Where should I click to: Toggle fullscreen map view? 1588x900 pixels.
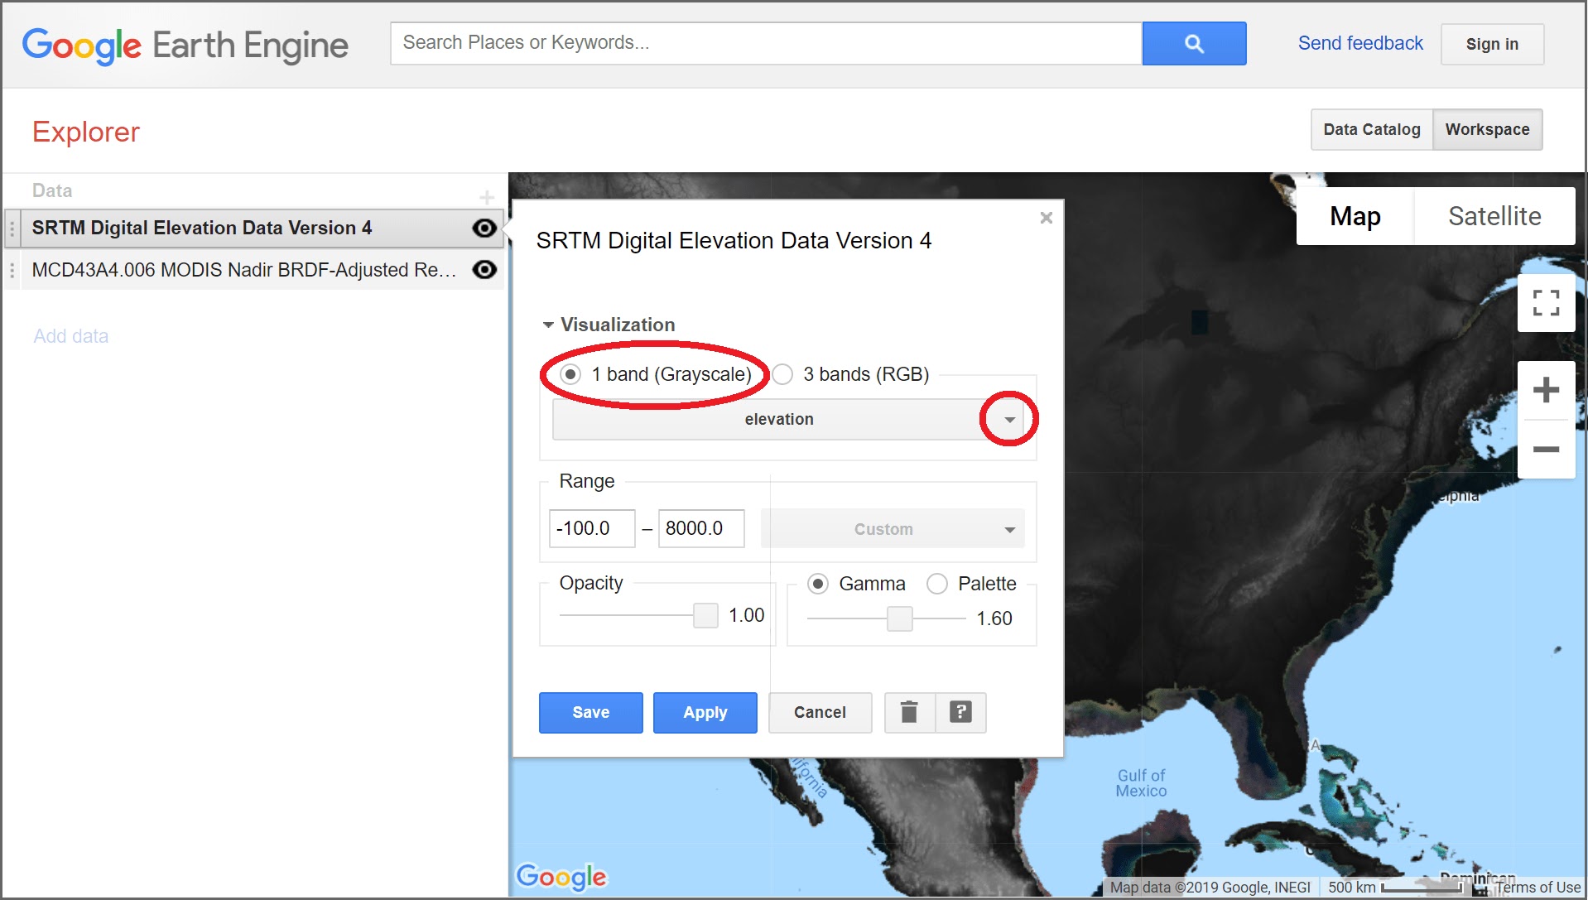(1546, 303)
